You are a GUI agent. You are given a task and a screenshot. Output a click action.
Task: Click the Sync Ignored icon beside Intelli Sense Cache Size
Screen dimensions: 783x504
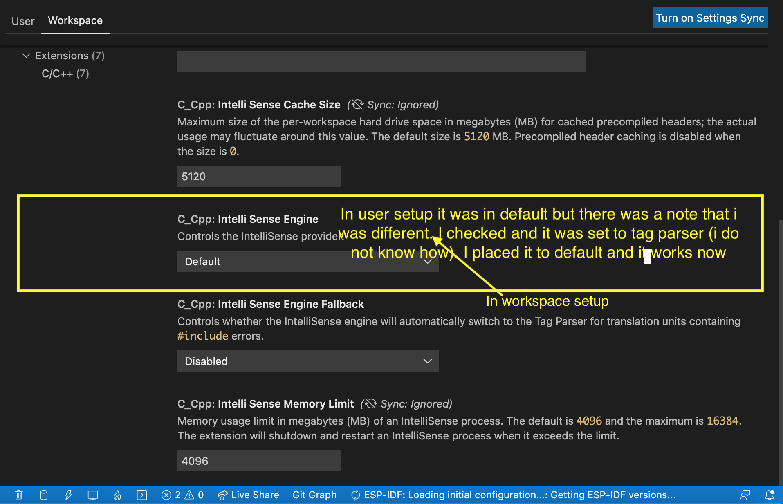tap(357, 105)
